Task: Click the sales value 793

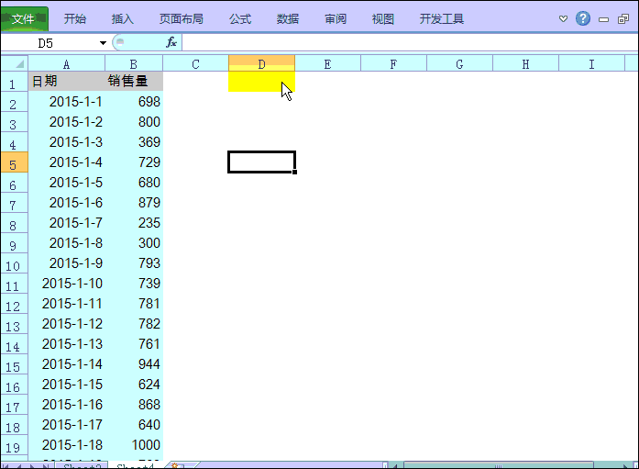Action: pyautogui.click(x=134, y=263)
